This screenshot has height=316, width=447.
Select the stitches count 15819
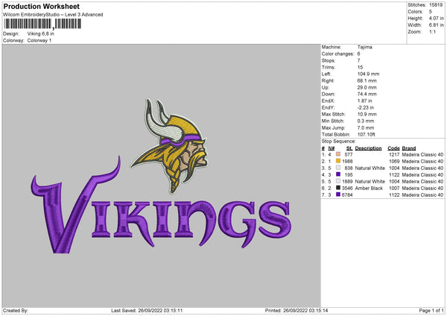[436, 5]
